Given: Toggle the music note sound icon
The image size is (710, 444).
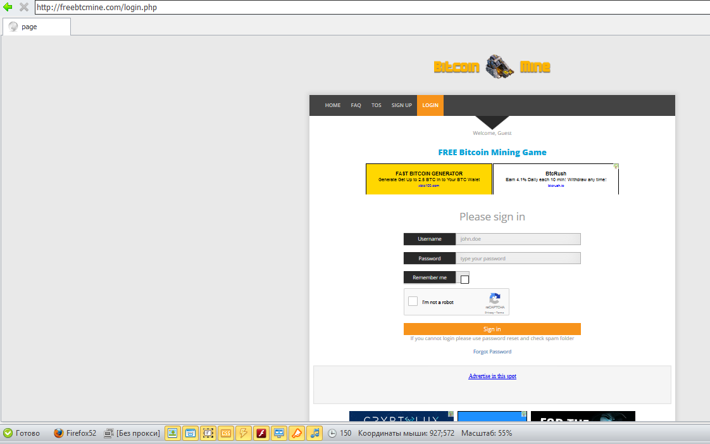Looking at the screenshot, I should pyautogui.click(x=315, y=433).
